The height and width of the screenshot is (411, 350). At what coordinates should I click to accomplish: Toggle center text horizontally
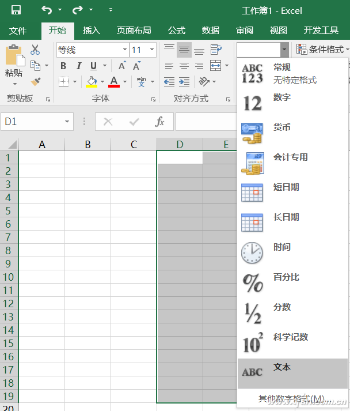pos(184,66)
